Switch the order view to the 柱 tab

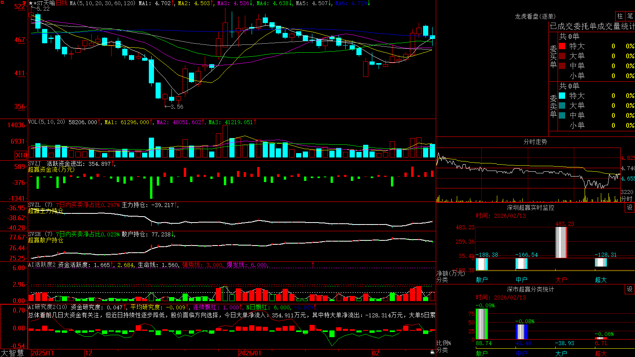click(x=620, y=16)
